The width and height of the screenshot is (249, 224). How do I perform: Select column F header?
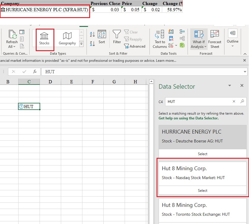(x=93, y=82)
